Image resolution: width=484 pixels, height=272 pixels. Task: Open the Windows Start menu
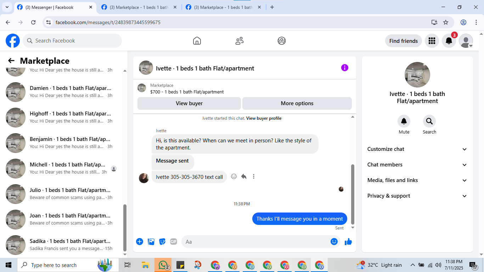tap(9, 265)
